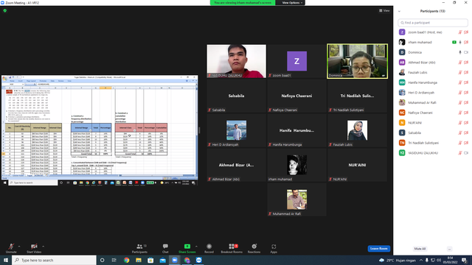Screen dimensions: 472x265
Task: Select Muhammad Ar Rafi in participant list
Action: (433, 103)
